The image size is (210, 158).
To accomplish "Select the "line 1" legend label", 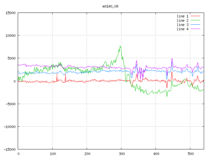I will pos(182,16).
